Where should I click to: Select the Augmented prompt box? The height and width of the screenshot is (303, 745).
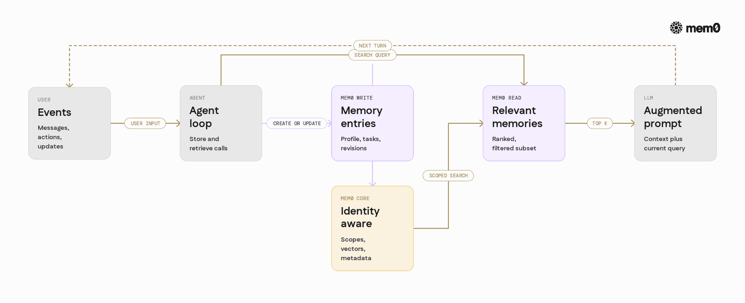coord(675,123)
